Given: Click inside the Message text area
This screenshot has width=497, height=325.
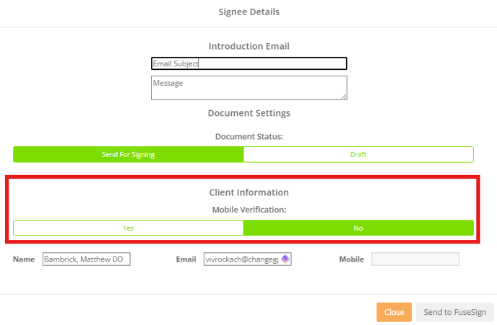Looking at the screenshot, I should [249, 88].
